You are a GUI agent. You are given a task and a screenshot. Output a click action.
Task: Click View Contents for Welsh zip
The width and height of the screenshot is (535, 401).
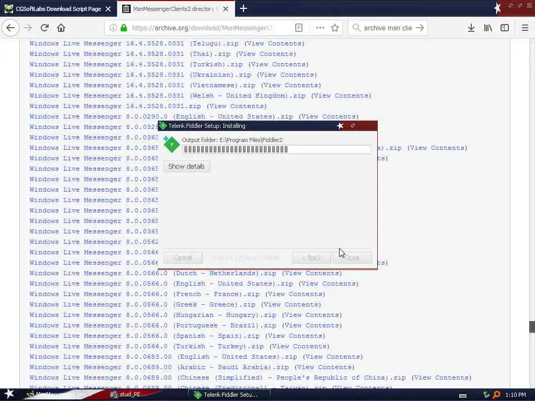pos(341,96)
